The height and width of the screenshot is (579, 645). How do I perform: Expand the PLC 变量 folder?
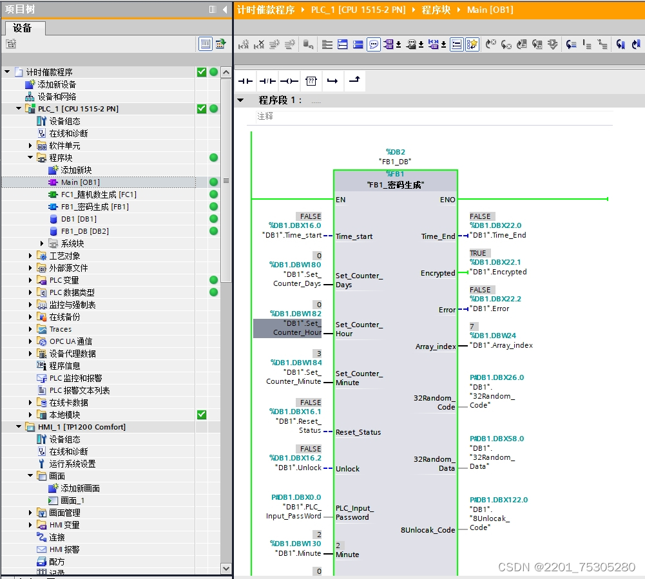[x=30, y=280]
